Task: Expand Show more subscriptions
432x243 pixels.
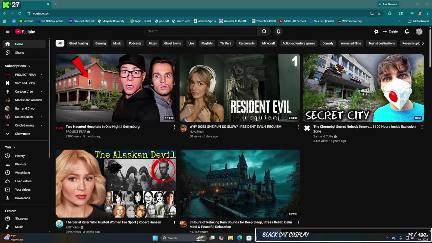Action: (24, 134)
